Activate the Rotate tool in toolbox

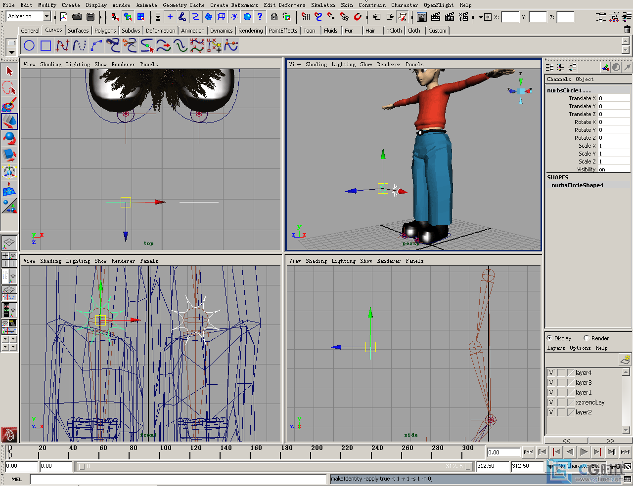[9, 138]
